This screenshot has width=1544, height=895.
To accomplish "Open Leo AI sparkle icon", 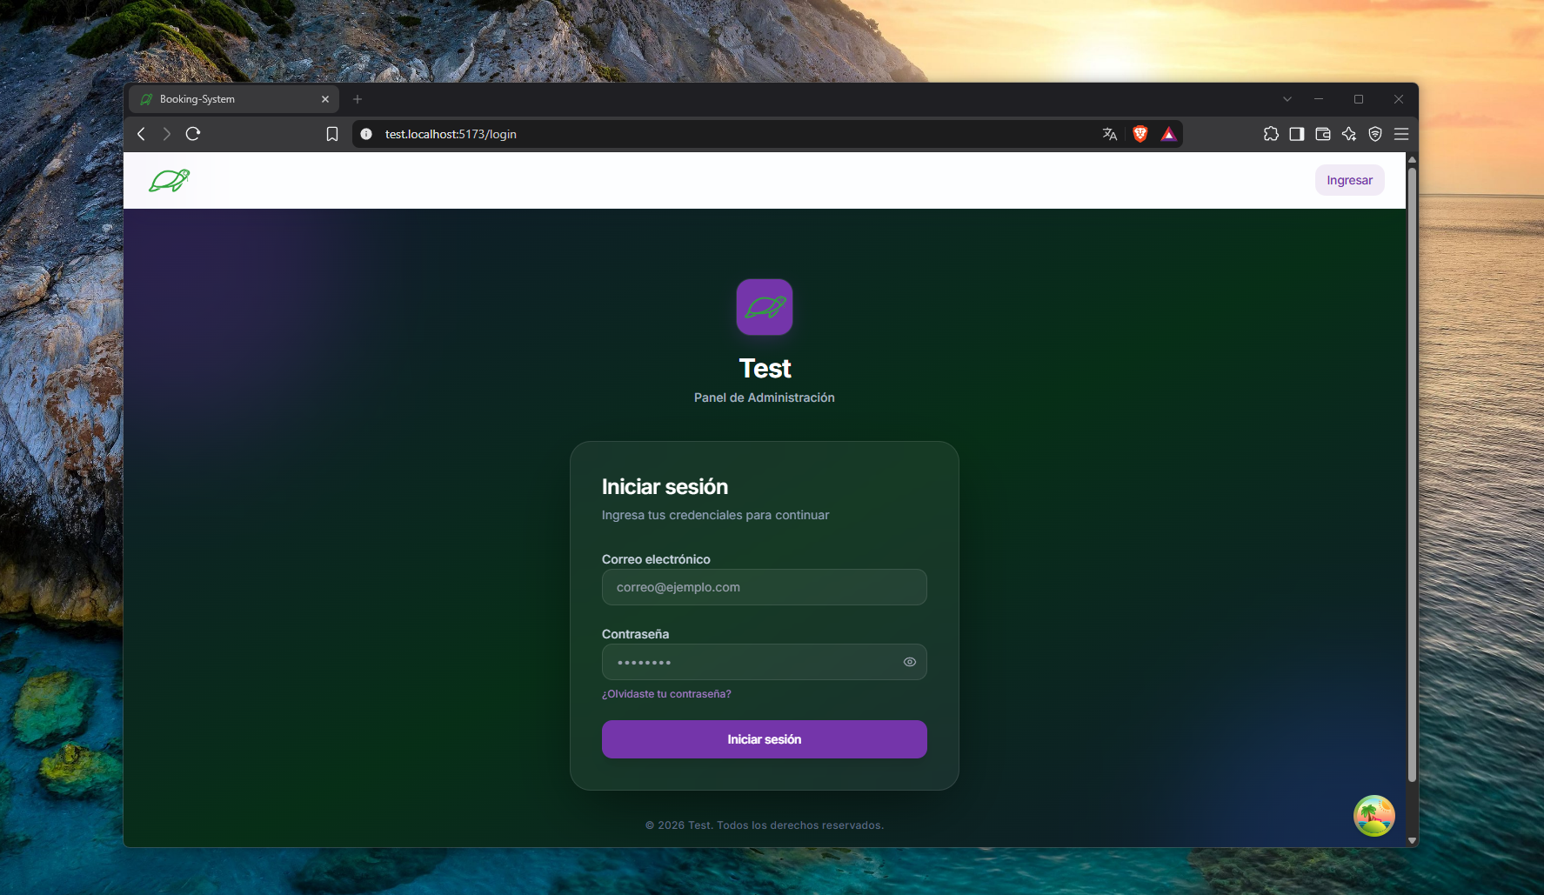I will tap(1349, 134).
